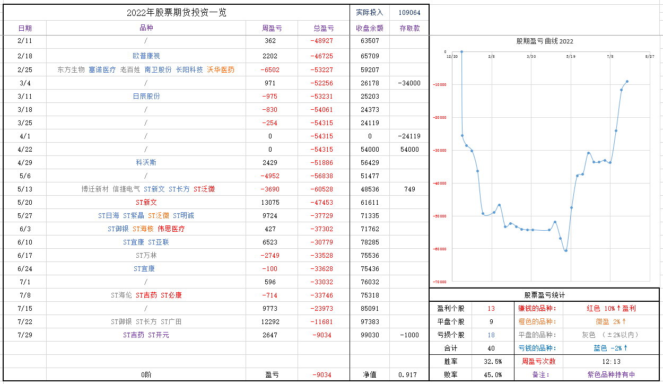The width and height of the screenshot is (663, 384).
Task: Click the 总盈亏 column header
Action: (324, 28)
